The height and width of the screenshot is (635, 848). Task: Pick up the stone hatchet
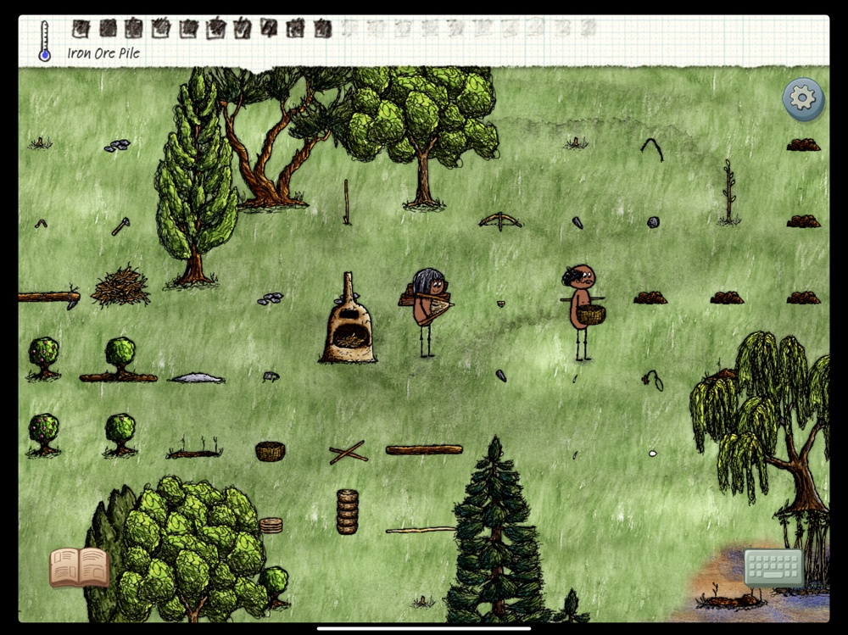tap(120, 226)
